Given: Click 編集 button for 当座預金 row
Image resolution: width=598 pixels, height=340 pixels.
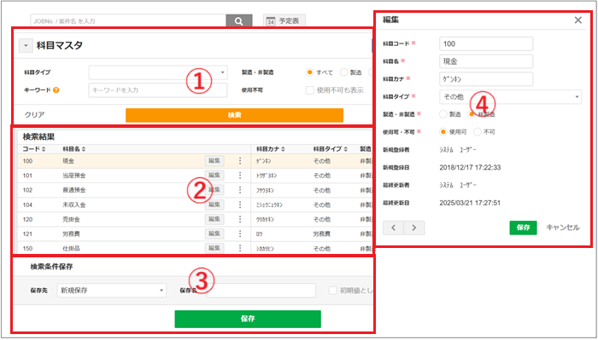Looking at the screenshot, I should (x=214, y=176).
